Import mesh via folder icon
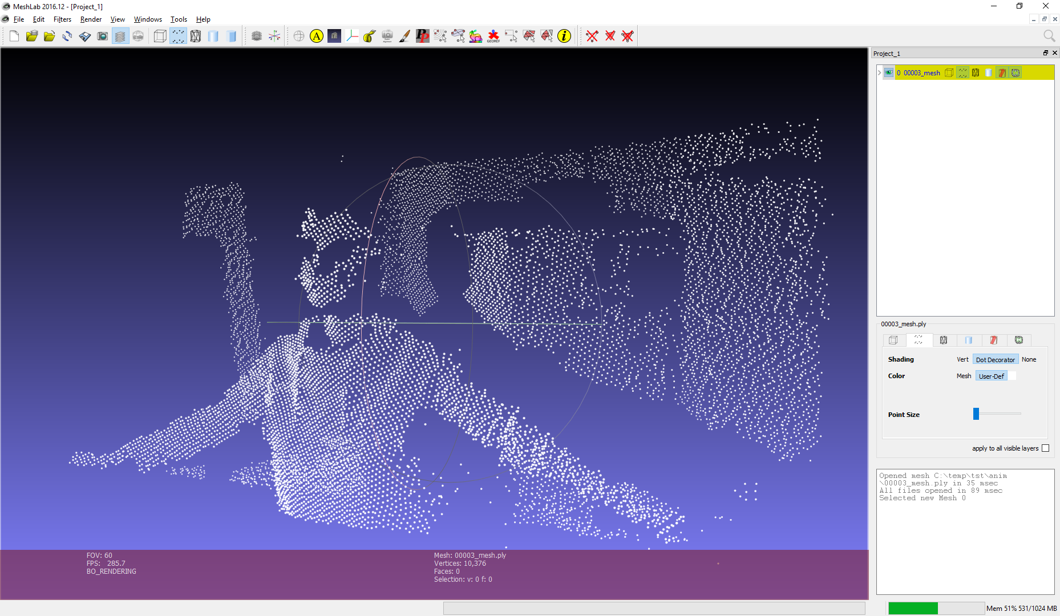 50,37
